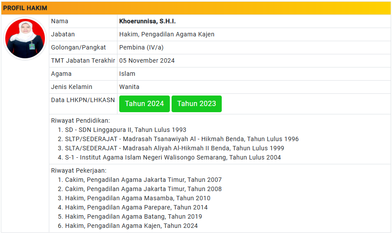Open the Tahun 2023 LHKPN report
The width and height of the screenshot is (392, 234).
(197, 104)
